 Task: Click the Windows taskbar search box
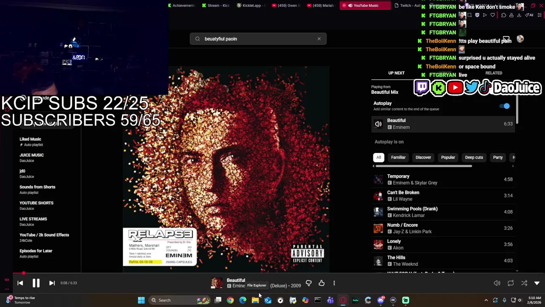point(180,300)
